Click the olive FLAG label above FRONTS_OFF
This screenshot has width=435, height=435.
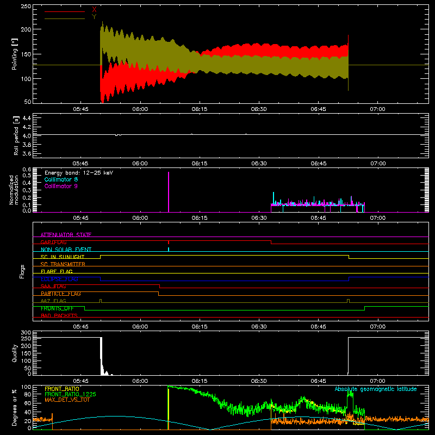53,301
